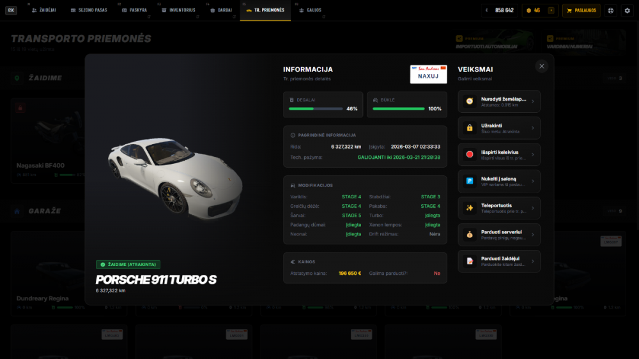639x359 pixels.
Task: Click the Degalai fuel progress bar
Action: (316, 109)
